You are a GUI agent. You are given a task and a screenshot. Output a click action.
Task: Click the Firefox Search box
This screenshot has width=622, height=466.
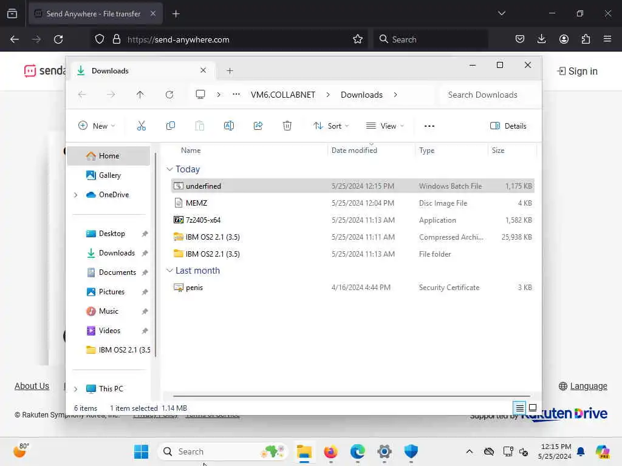(x=431, y=39)
